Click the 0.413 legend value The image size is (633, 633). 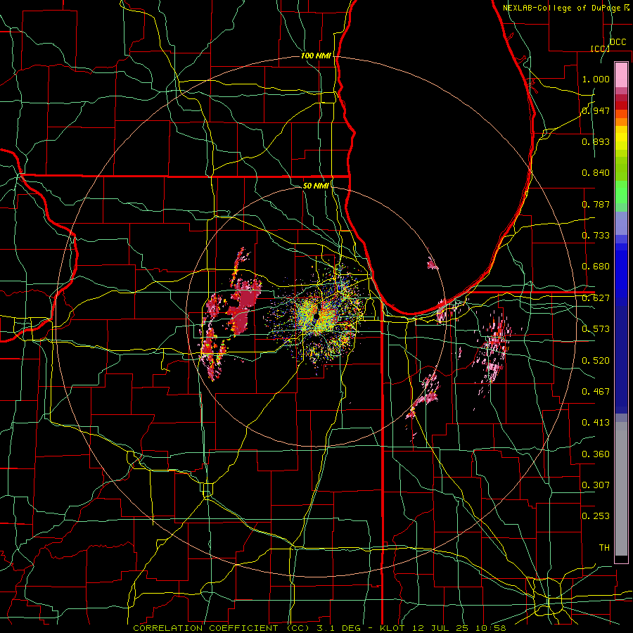pos(596,423)
